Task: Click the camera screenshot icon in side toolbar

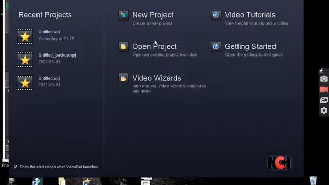Action: [x=324, y=79]
